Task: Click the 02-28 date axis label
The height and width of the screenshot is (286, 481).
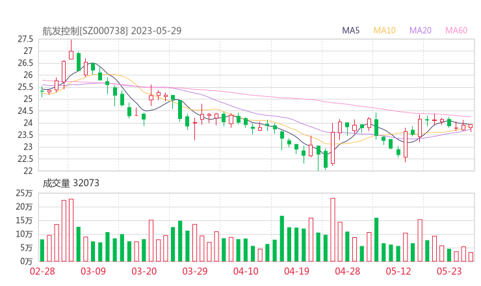Action: coord(42,271)
